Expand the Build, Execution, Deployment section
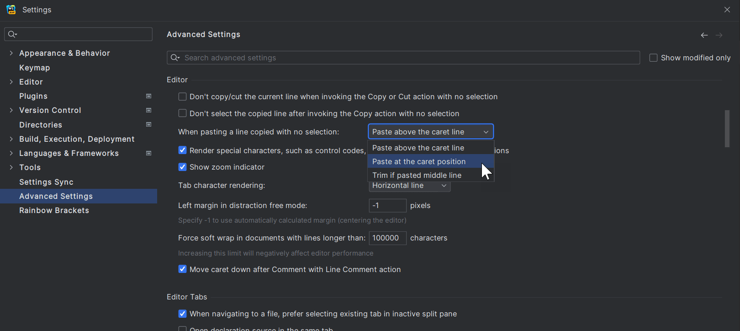The image size is (740, 331). [x=11, y=139]
